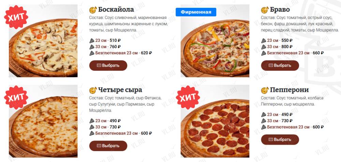Click slice icon for Боскайола 23 см
The height and width of the screenshot is (162, 341).
coord(92,40)
